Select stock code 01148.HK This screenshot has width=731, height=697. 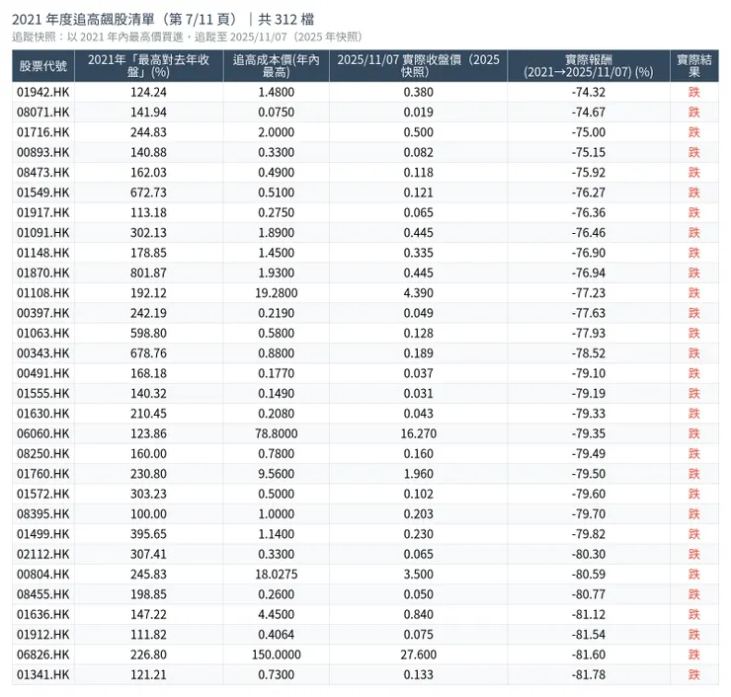point(42,252)
